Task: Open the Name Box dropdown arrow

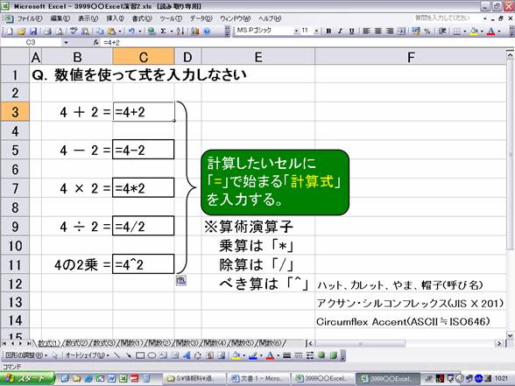Action: coord(66,43)
